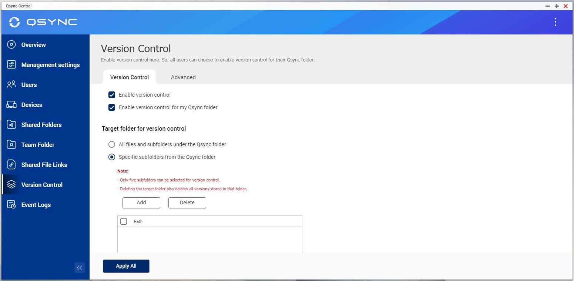Navigate to Shared Folders
574x281 pixels.
pos(41,125)
